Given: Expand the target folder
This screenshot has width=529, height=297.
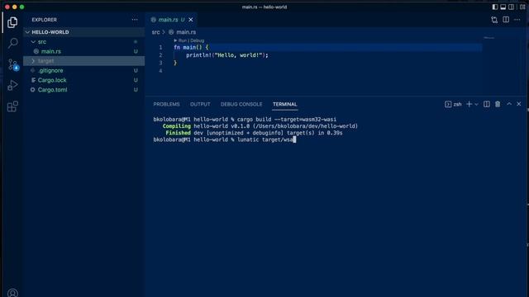Looking at the screenshot, I should click(84, 61).
